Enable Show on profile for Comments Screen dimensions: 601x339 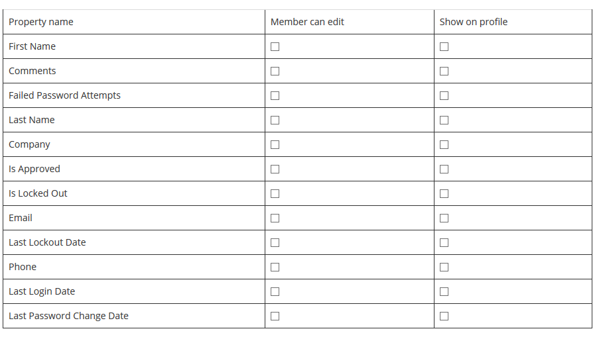(444, 71)
